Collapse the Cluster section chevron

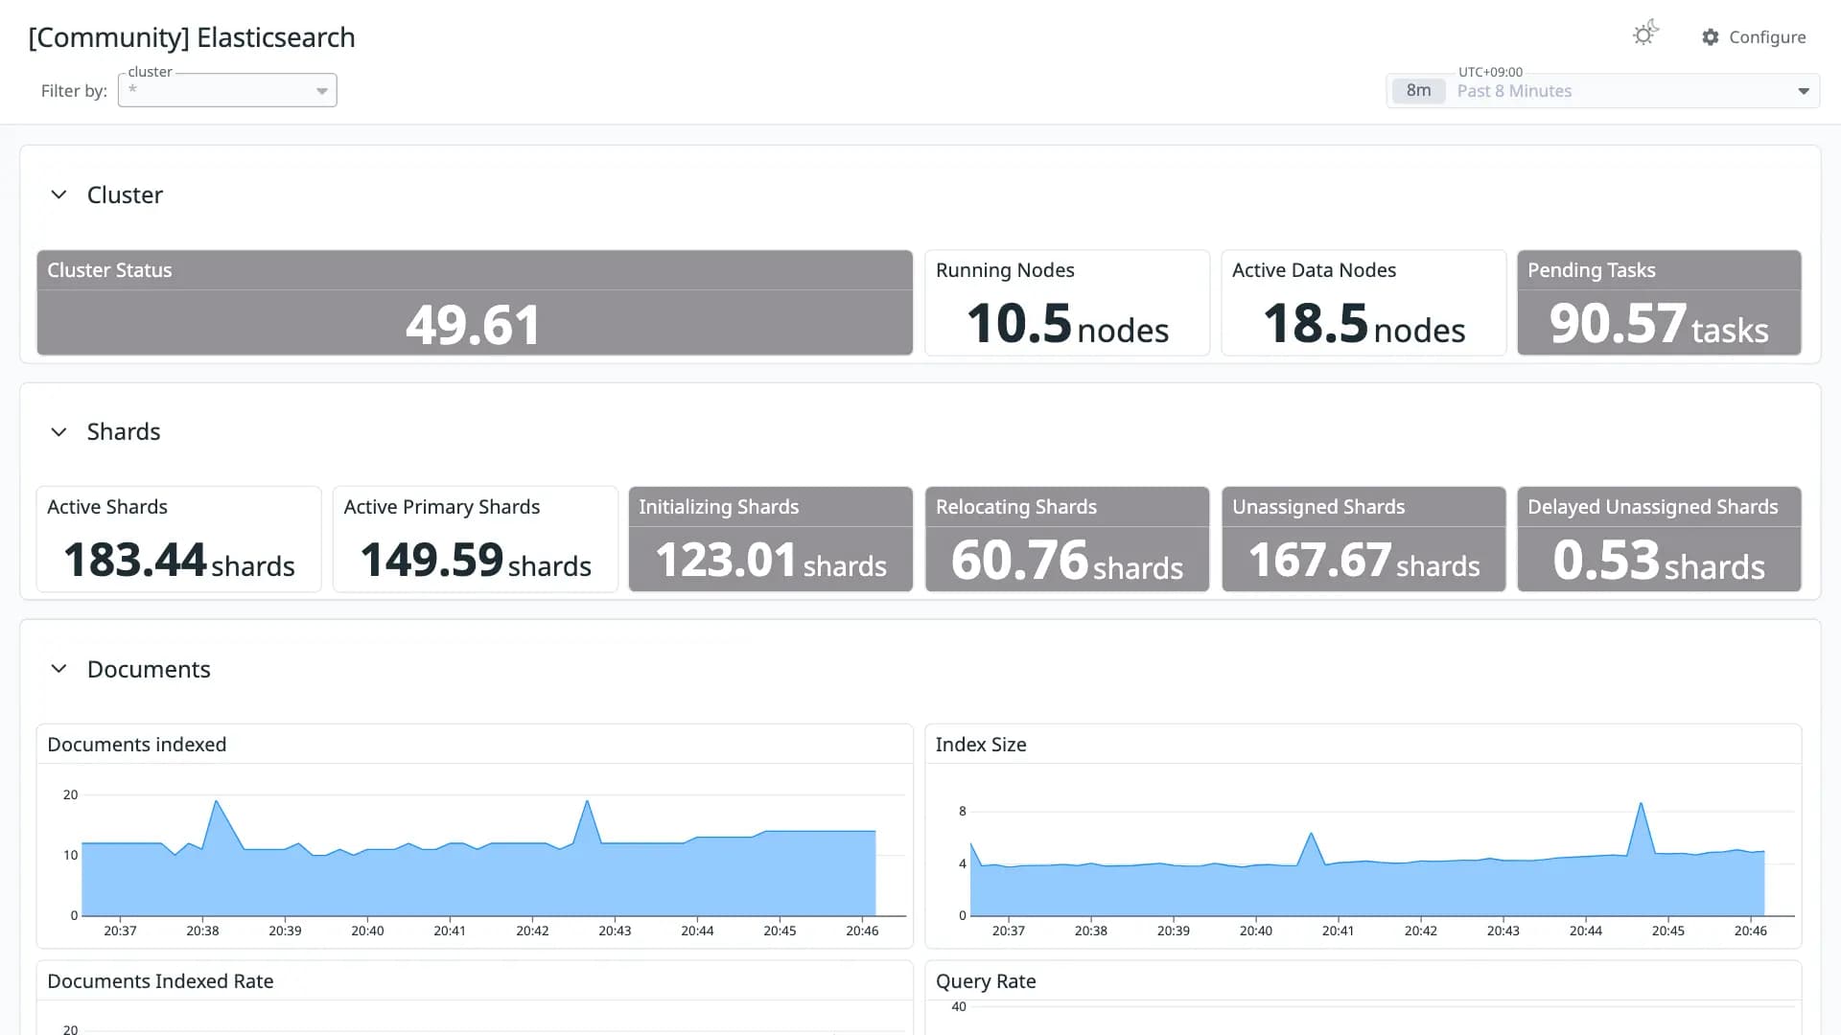click(58, 195)
